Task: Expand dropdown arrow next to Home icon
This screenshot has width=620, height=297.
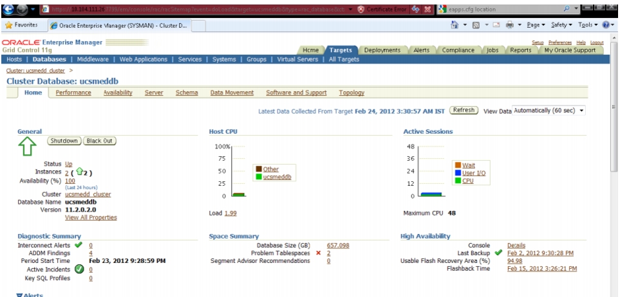Action: (465, 25)
